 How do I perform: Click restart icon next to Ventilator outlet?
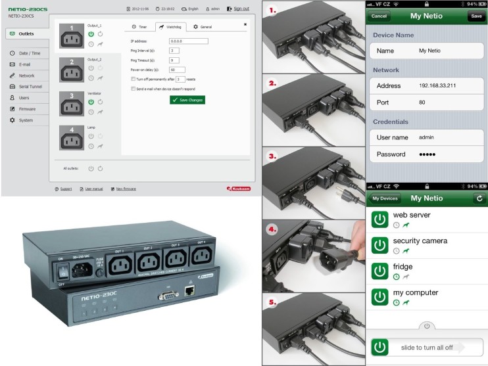point(100,102)
